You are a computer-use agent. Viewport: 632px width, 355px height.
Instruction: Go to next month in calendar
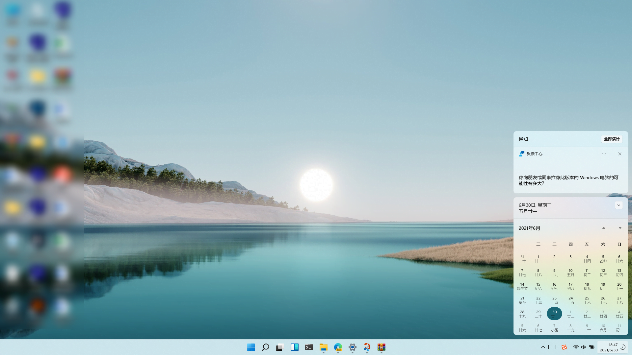(620, 228)
